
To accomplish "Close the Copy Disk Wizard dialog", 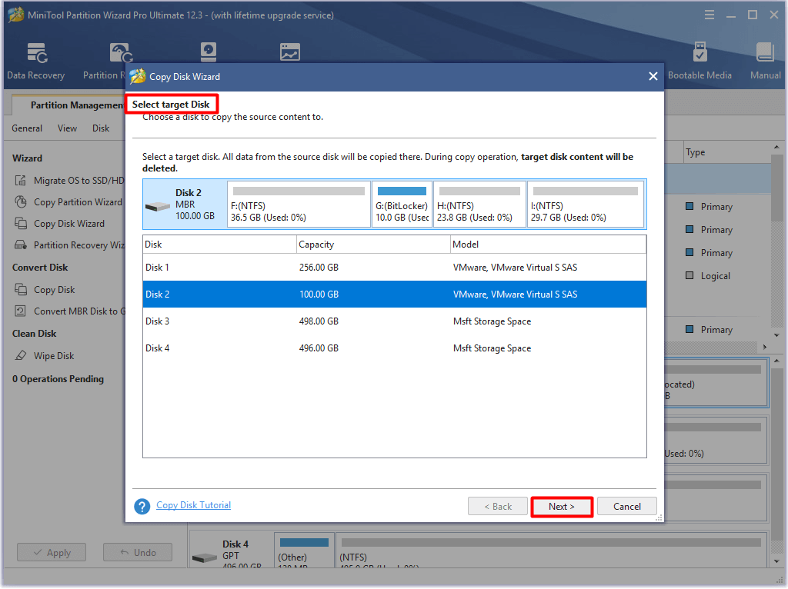I will coord(653,76).
